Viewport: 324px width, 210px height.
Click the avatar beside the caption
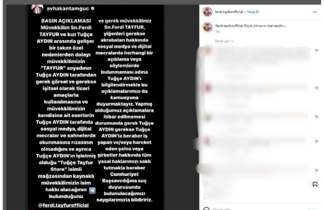(x=207, y=27)
